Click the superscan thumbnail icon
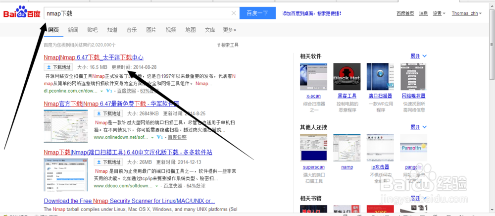 [x=313, y=148]
